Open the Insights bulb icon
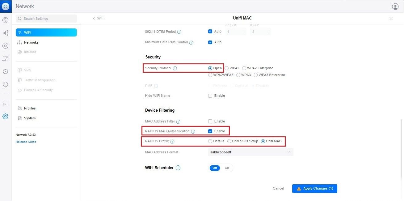The height and width of the screenshot is (201, 404). (x=5, y=84)
